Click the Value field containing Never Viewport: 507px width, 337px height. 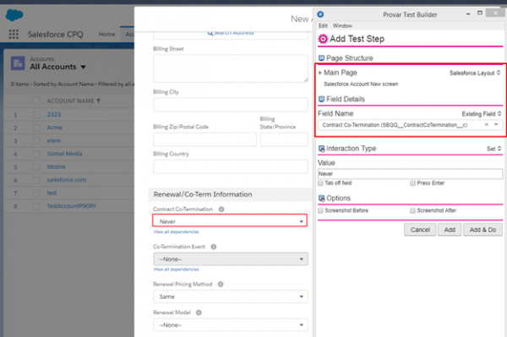pos(410,174)
